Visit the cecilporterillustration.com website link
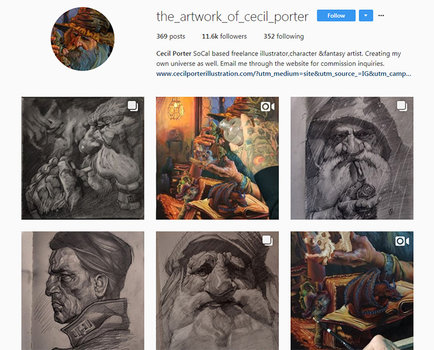 pos(284,73)
